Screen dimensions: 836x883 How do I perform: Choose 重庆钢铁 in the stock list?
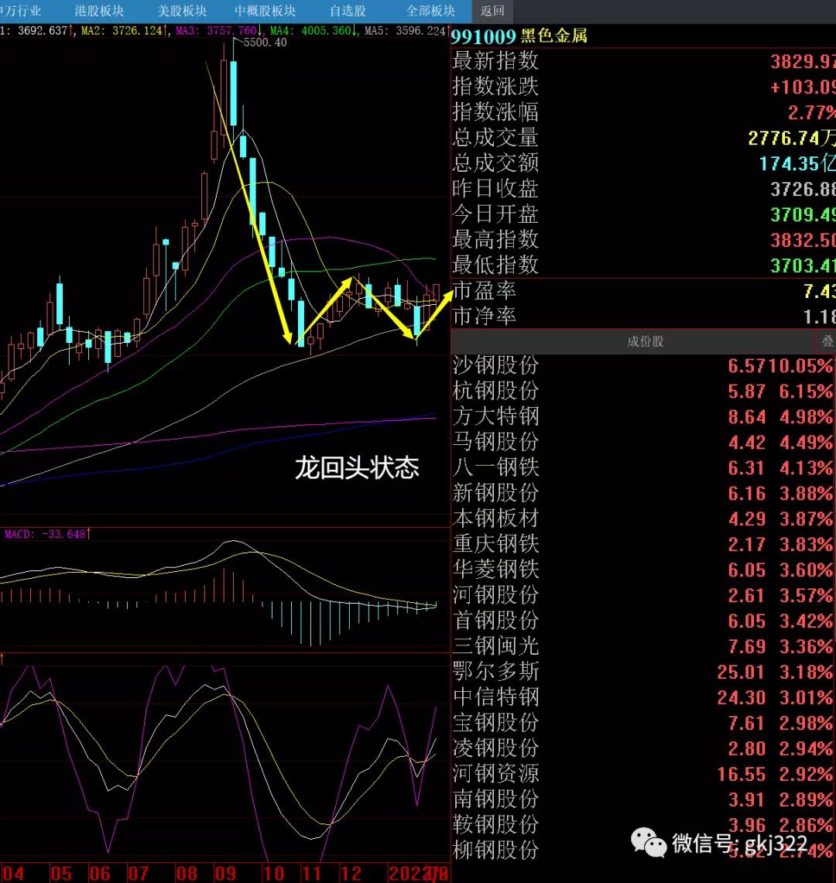pos(495,544)
